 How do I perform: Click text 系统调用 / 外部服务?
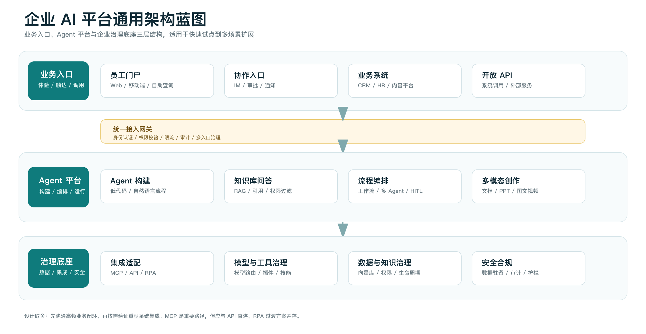coord(507,85)
